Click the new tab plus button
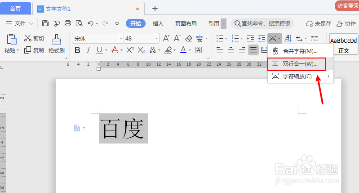This screenshot has height=193, width=359. coord(155,9)
